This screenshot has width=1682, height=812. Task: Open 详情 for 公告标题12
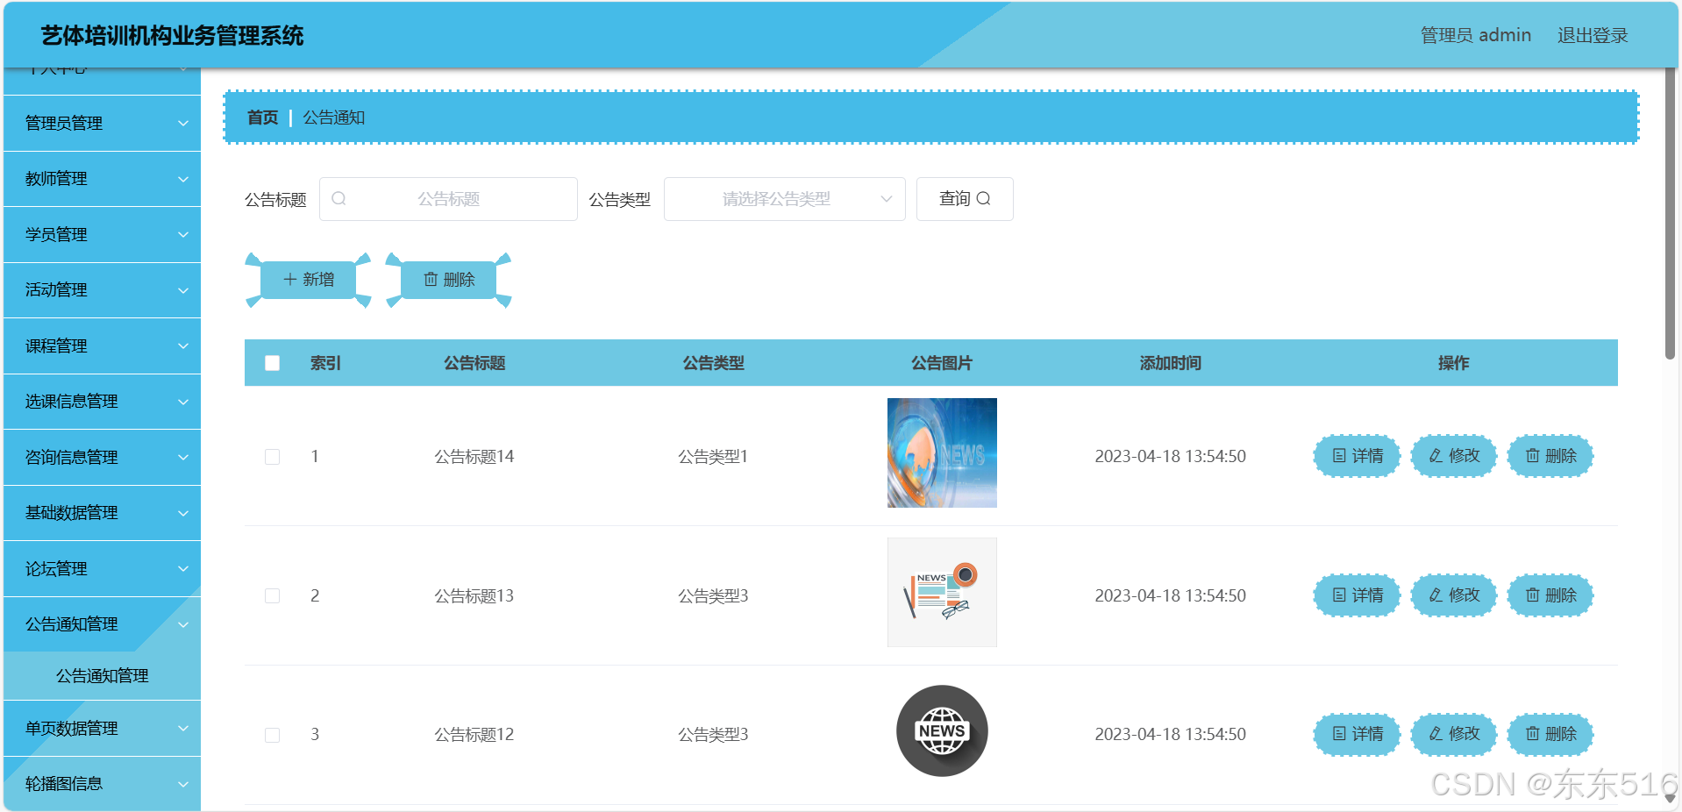[1357, 734]
